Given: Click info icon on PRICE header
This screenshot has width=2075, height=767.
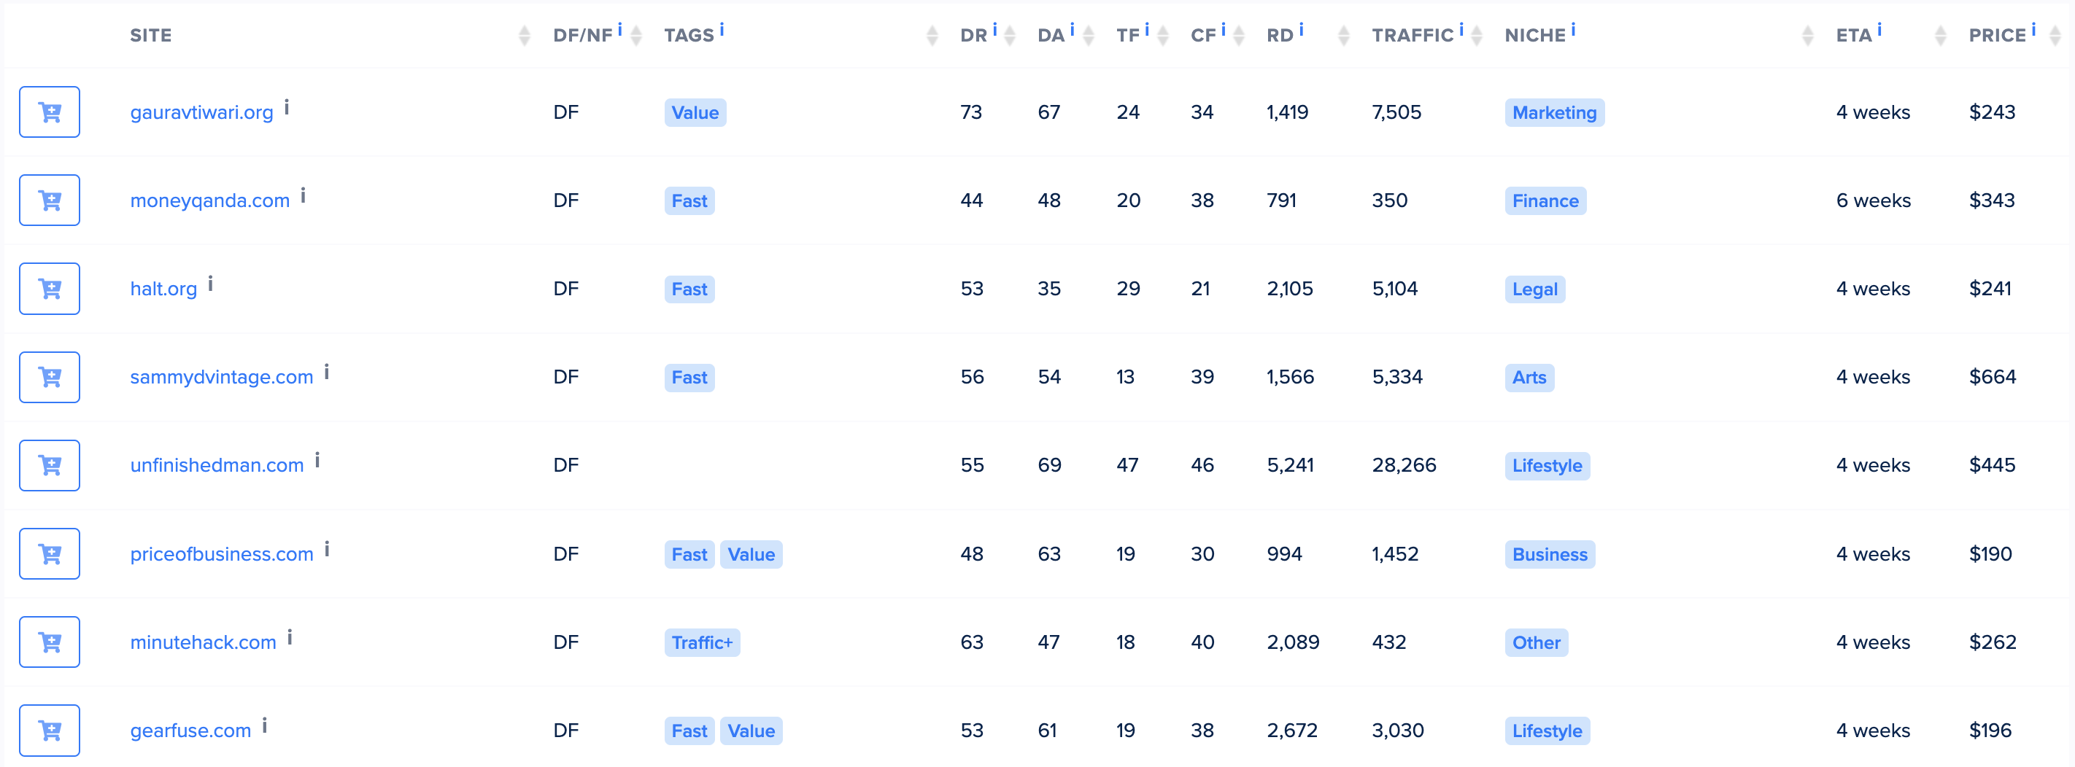Looking at the screenshot, I should [2033, 30].
